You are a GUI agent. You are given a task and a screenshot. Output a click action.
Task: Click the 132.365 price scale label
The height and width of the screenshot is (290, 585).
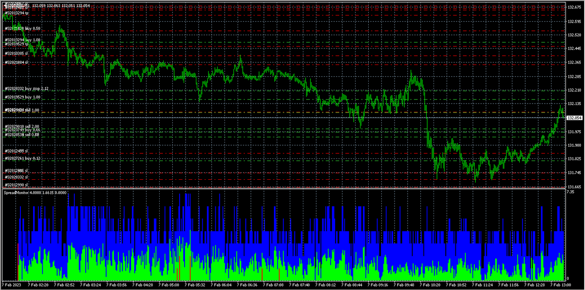[x=575, y=63]
